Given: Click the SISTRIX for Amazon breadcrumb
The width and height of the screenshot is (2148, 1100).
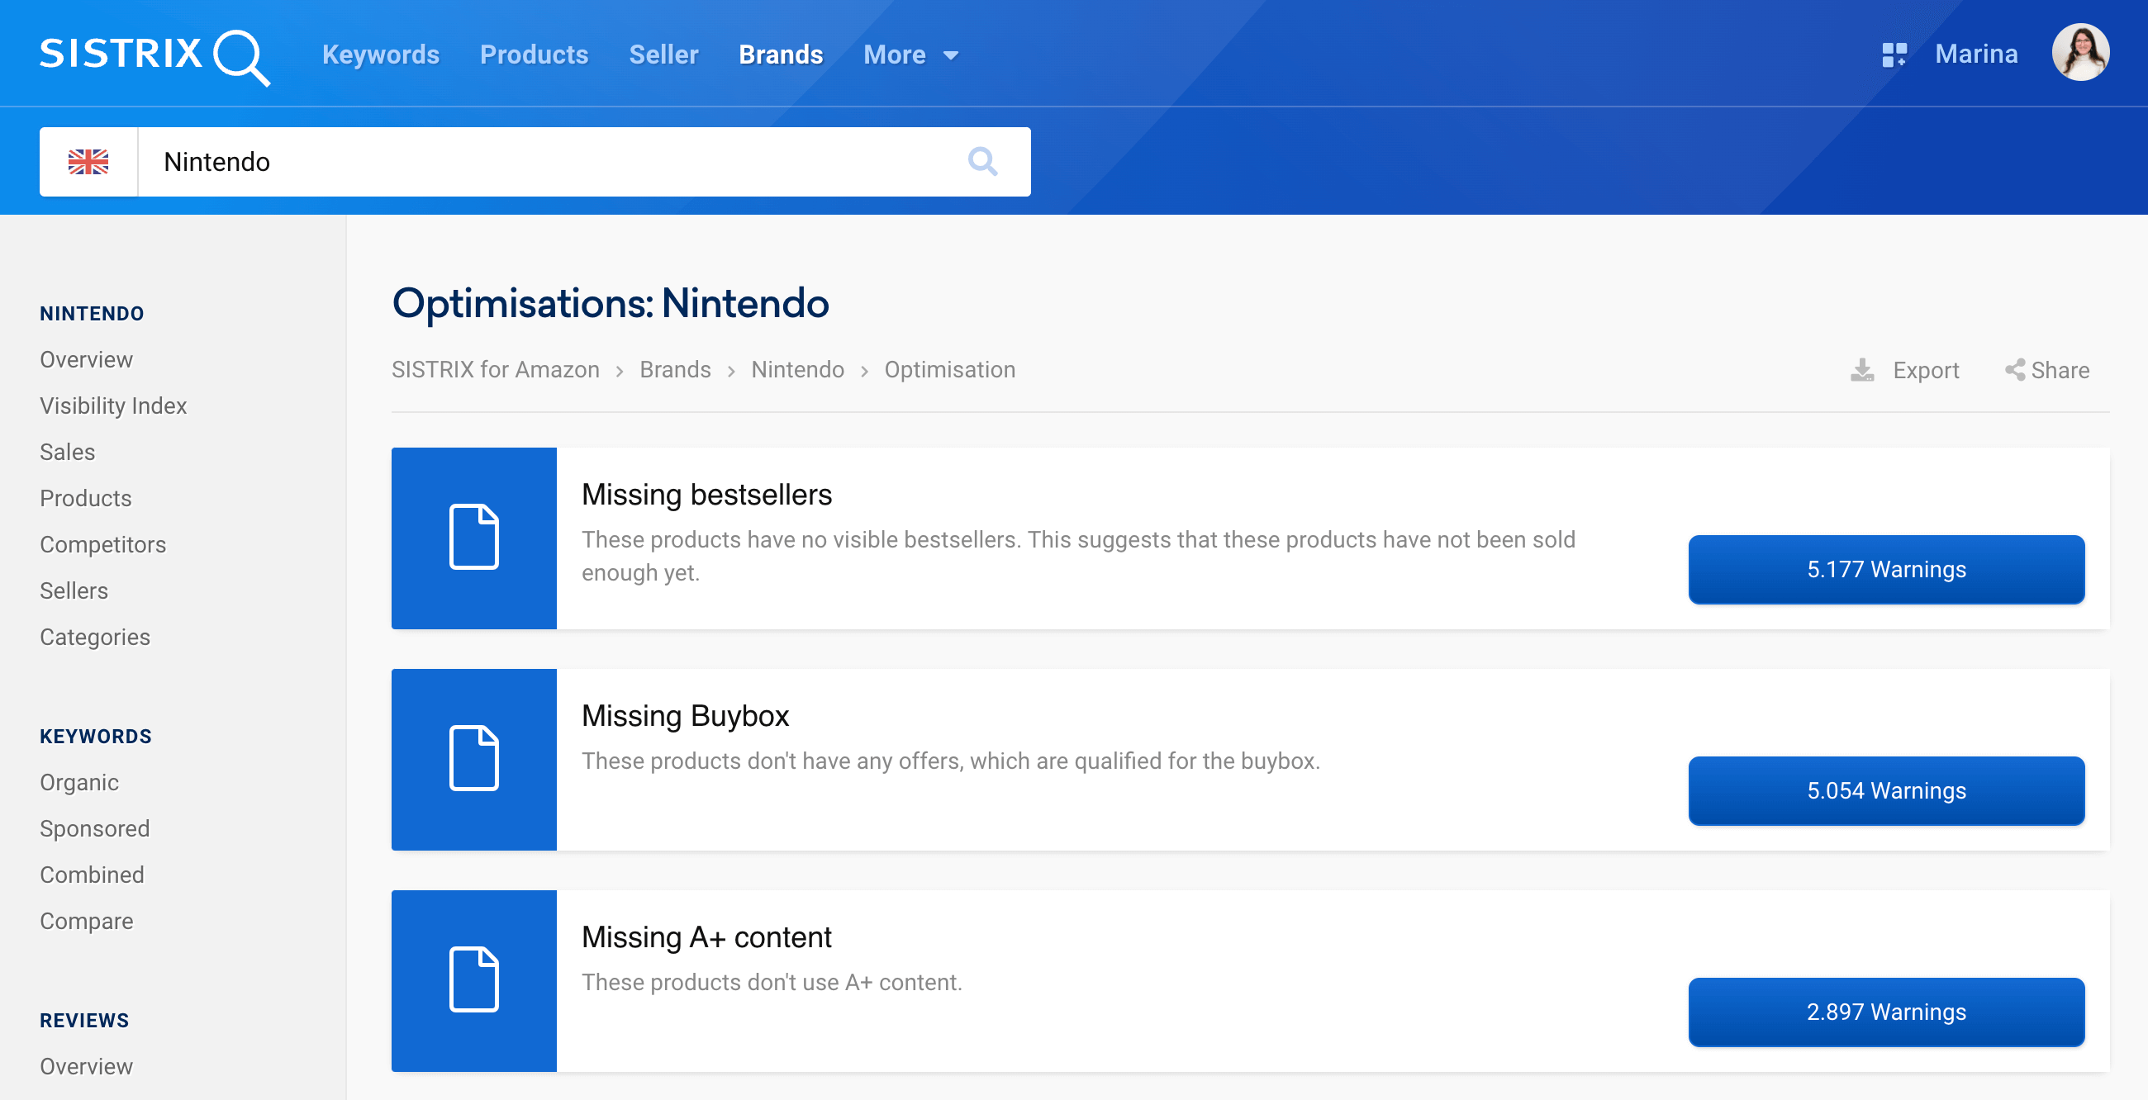Looking at the screenshot, I should [x=496, y=369].
